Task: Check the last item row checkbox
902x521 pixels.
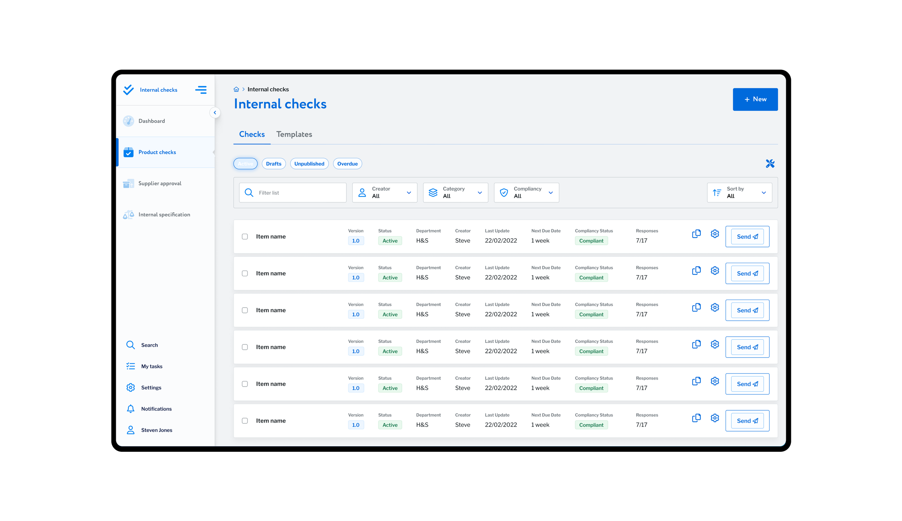Action: click(x=245, y=421)
